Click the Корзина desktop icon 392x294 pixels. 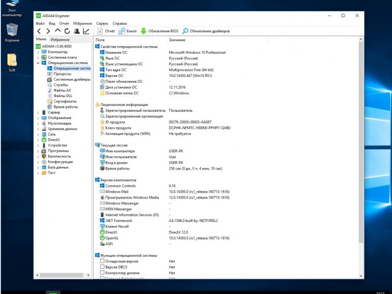coord(12,33)
